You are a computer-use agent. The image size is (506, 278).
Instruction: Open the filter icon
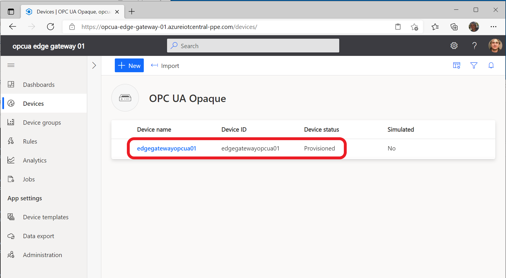click(474, 65)
